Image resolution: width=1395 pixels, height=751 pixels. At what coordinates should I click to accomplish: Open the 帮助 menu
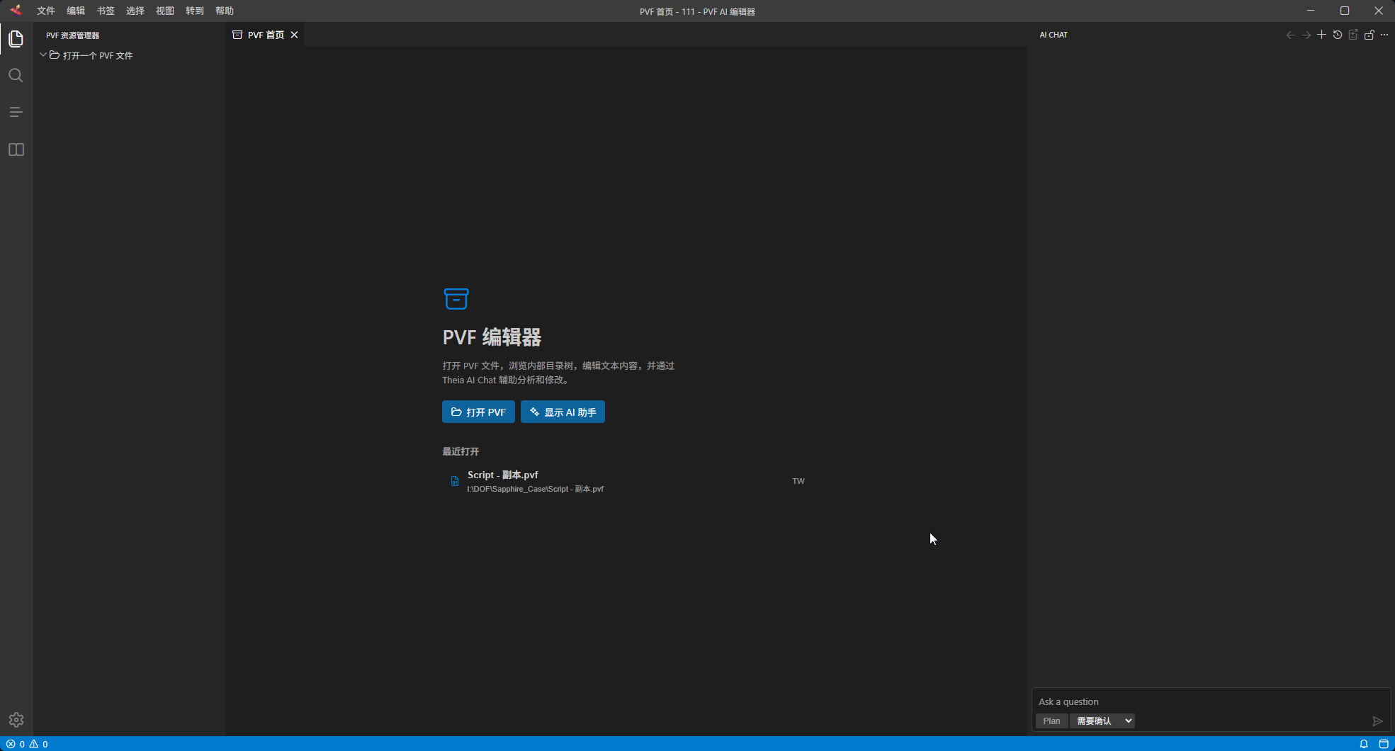point(225,11)
